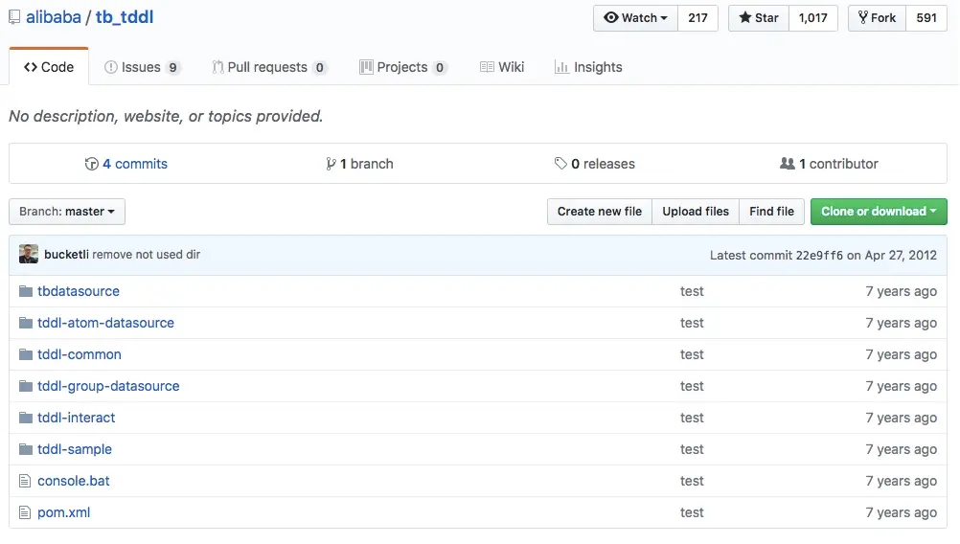Click the tddl-common folder icon
The image size is (960, 544).
tap(26, 354)
